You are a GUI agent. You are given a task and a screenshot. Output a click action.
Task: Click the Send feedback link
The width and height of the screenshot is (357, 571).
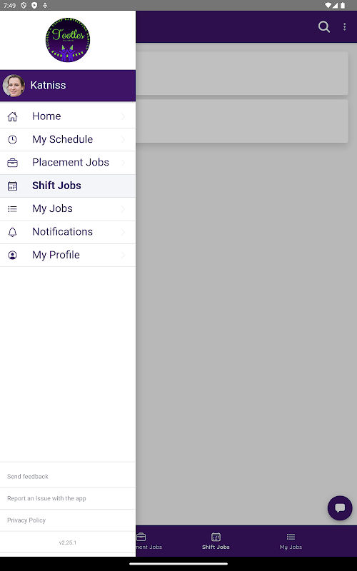(x=28, y=476)
